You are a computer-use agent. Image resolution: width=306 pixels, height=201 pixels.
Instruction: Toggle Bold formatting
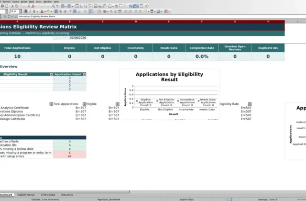pyautogui.click(x=25, y=11)
